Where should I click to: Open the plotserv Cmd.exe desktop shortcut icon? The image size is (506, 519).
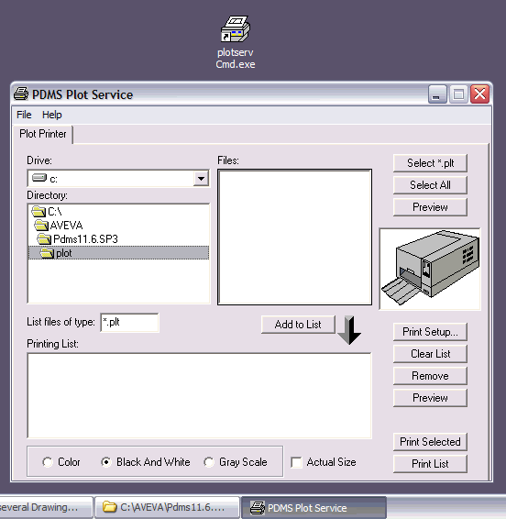pos(236,29)
